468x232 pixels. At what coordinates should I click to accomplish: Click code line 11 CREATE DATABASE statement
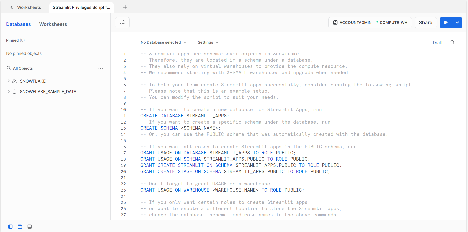point(184,116)
